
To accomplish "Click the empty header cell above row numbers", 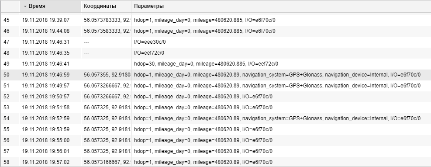I will (10, 6).
